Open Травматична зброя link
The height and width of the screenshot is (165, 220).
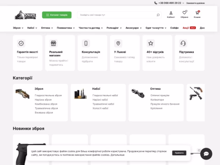[46, 108]
